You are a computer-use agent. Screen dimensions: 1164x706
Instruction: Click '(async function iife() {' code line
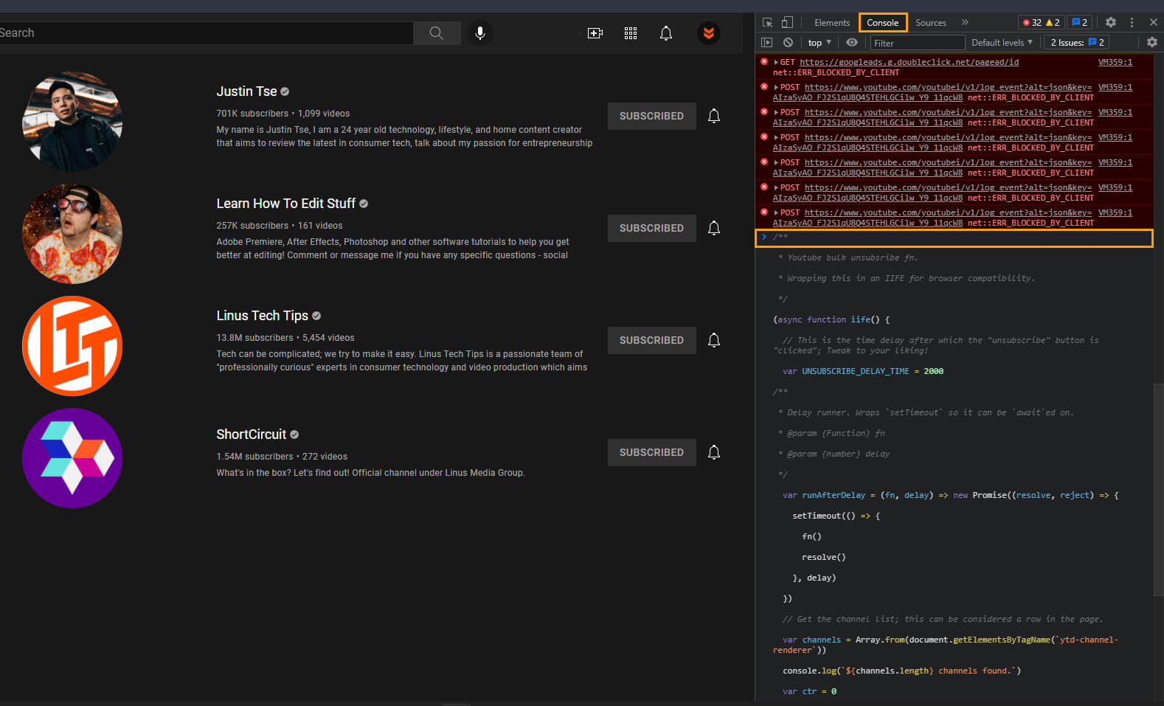(831, 320)
